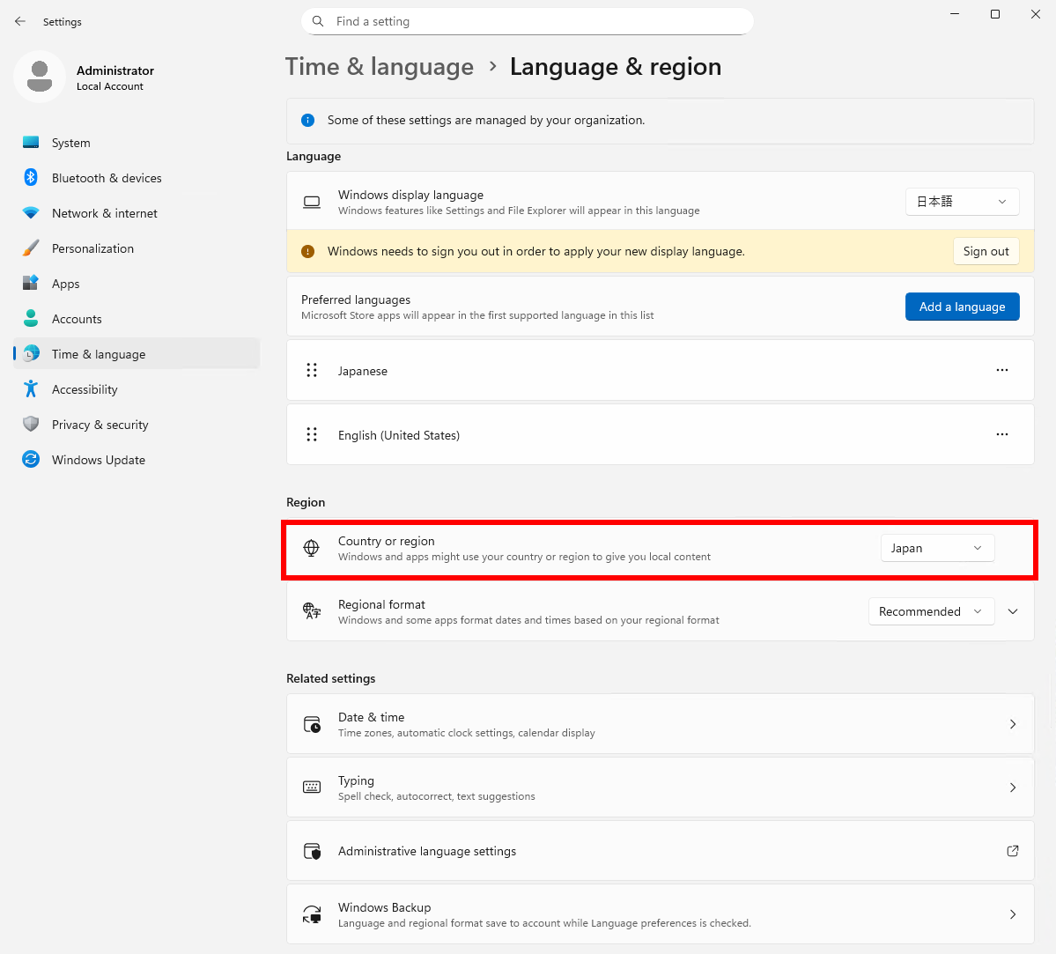Open Windows display language dropdown showing 日本語

(x=962, y=202)
